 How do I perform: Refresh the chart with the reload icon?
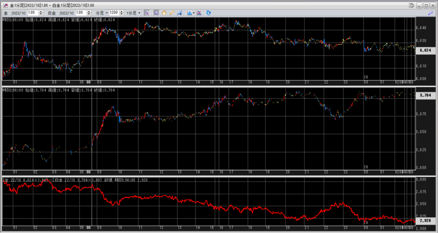pyautogui.click(x=209, y=13)
